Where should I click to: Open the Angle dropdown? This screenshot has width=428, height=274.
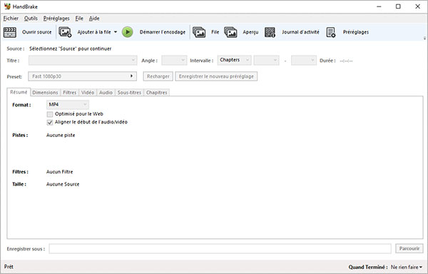tap(174, 61)
